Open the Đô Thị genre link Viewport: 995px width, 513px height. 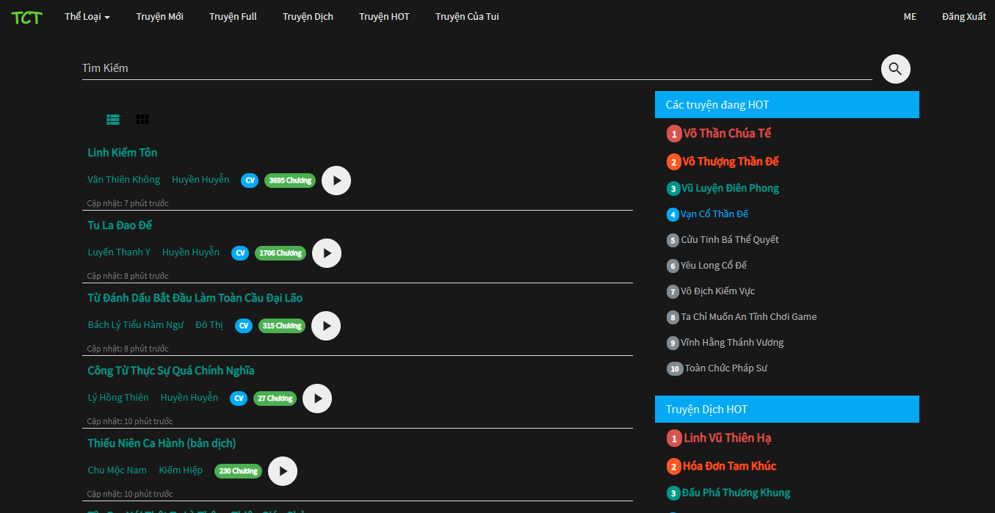click(x=209, y=325)
